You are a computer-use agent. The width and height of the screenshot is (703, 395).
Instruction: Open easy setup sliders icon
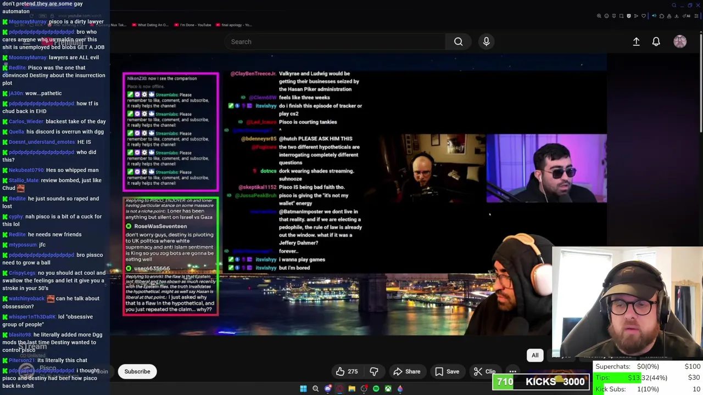(696, 16)
